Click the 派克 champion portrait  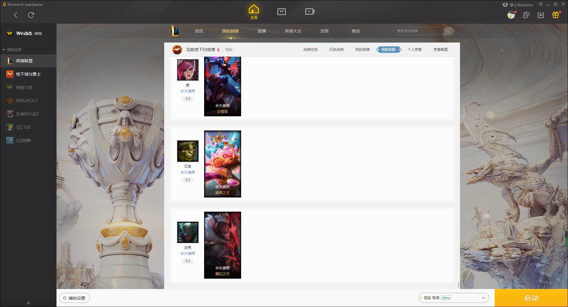[x=188, y=232]
